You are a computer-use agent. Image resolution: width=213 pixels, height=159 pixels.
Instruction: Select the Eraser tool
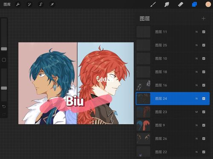[181, 4]
